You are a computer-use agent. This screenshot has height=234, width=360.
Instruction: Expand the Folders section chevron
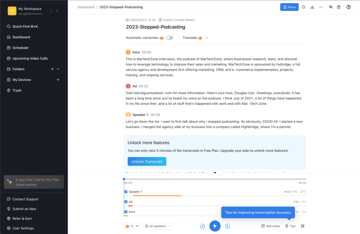tap(58, 69)
